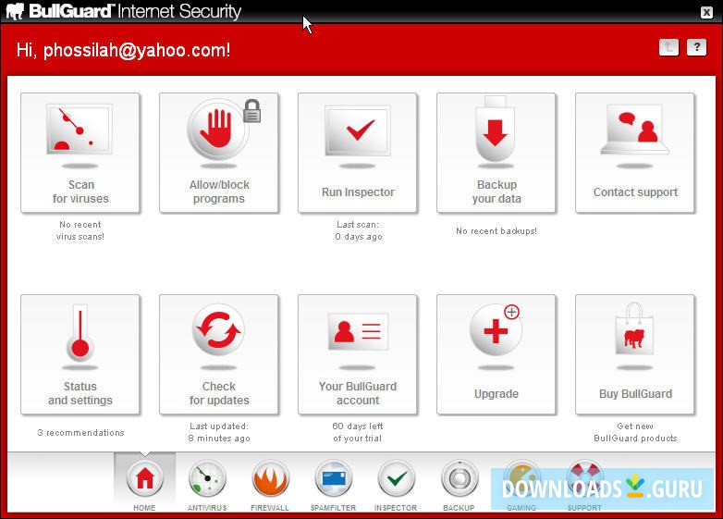The width and height of the screenshot is (723, 519).
Task: Open the Spamfilter tab
Action: 334,486
